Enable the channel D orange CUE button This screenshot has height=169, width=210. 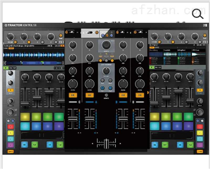point(140,95)
